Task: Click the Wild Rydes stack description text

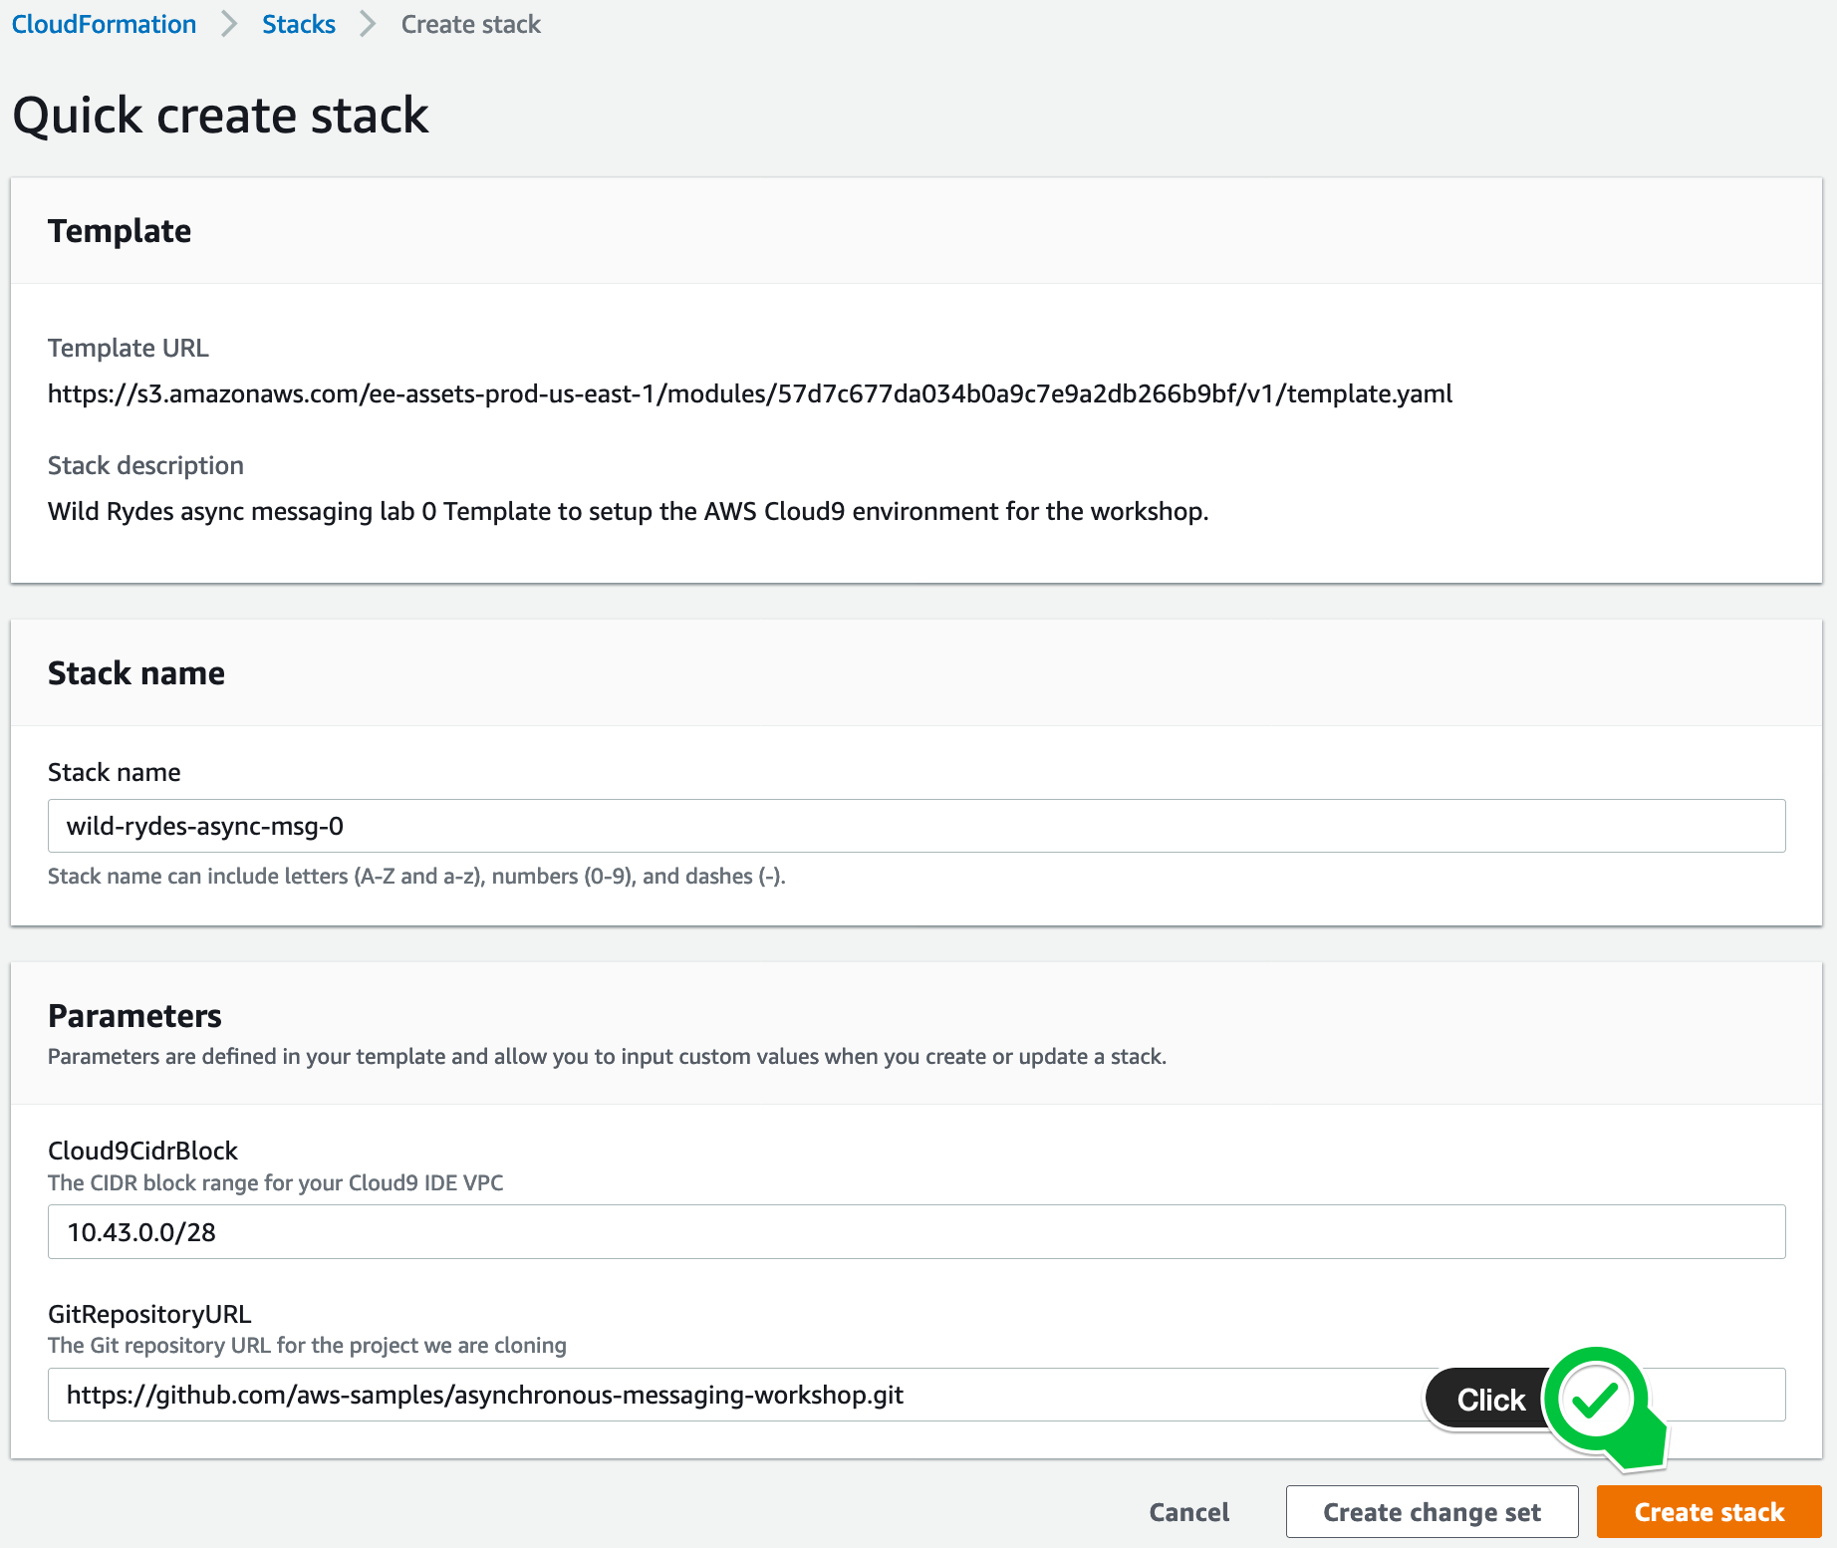Action: pos(628,511)
